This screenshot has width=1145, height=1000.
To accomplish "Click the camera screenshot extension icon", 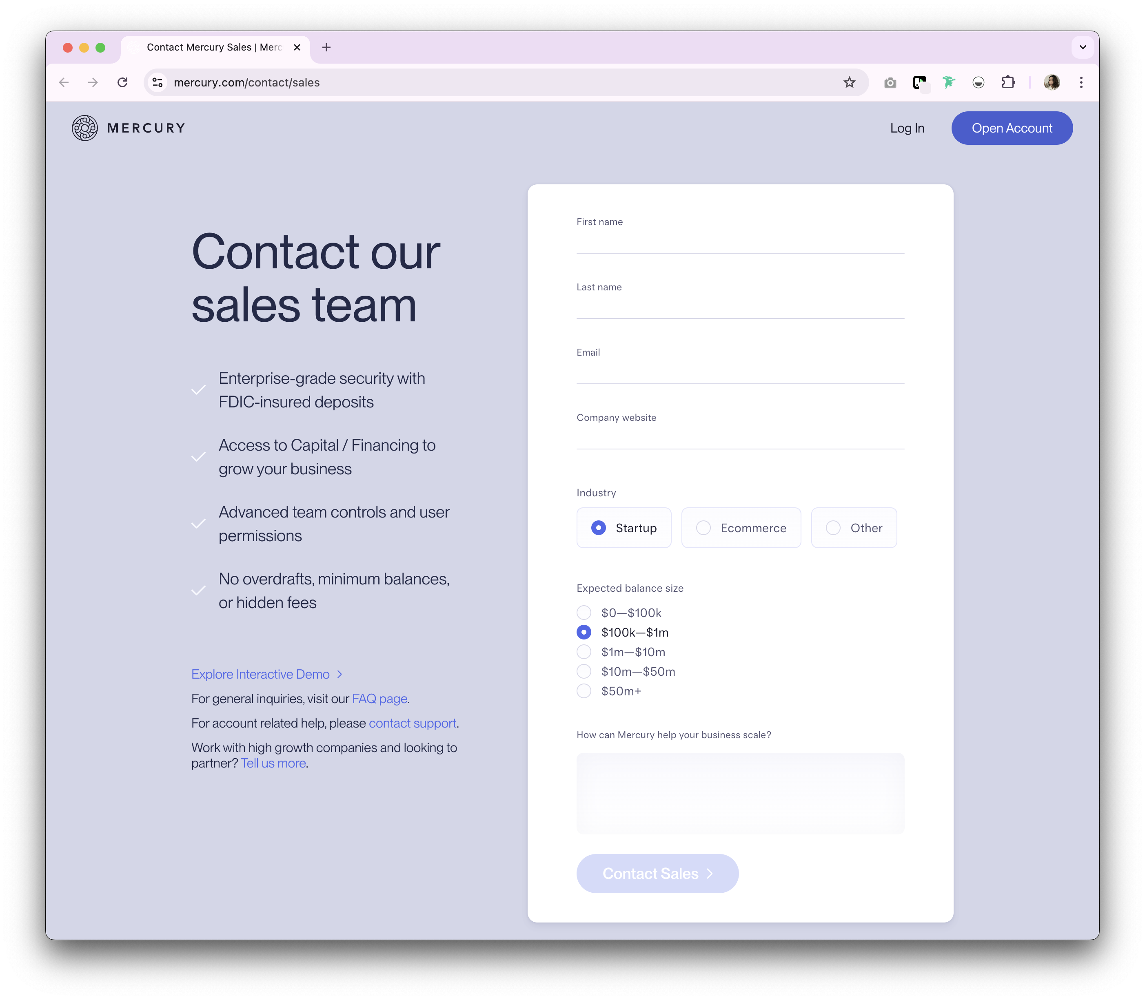I will pyautogui.click(x=890, y=83).
